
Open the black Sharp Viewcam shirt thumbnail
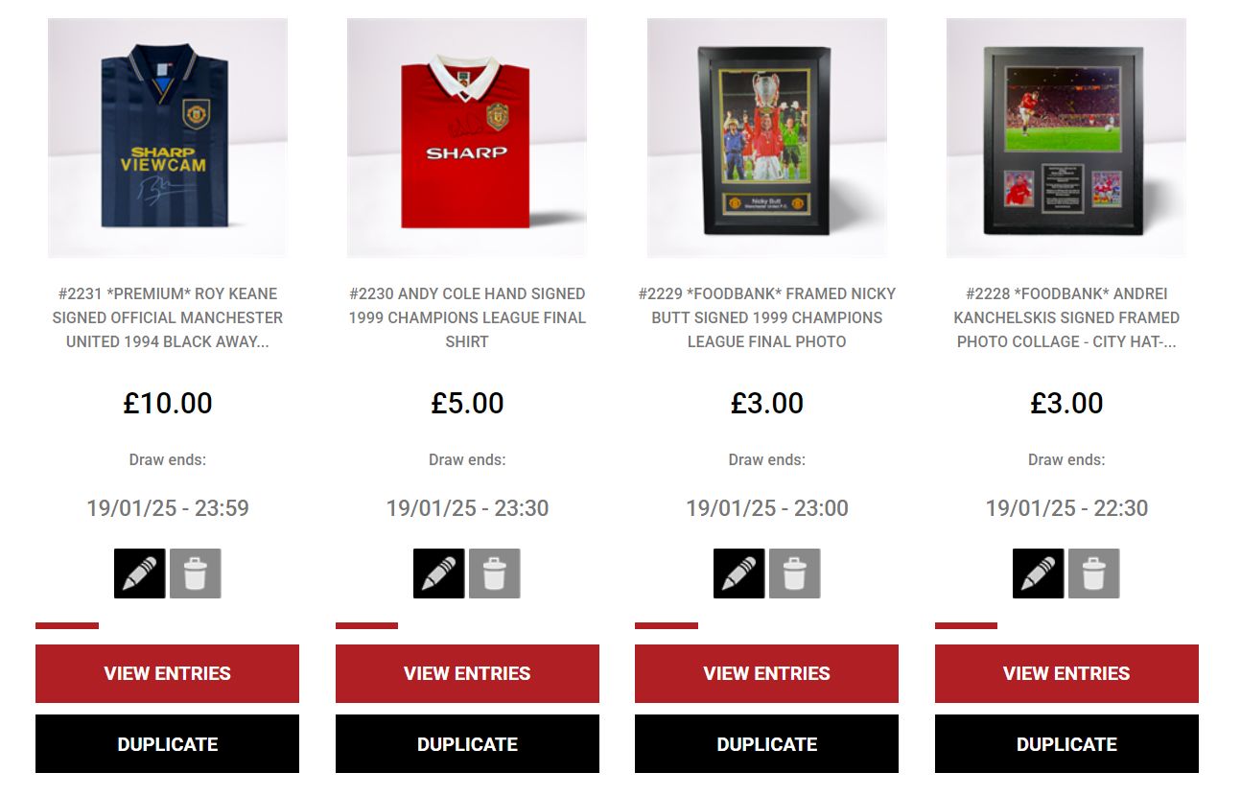coord(168,138)
